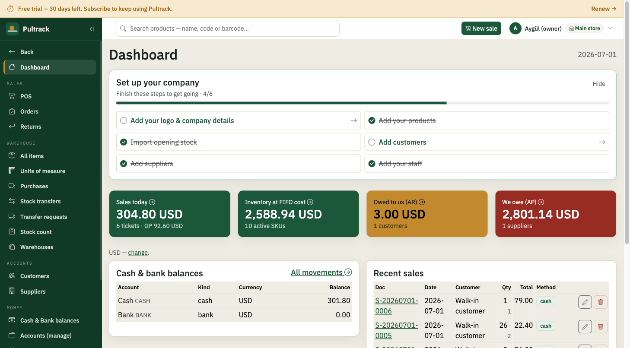
Task: Click the arrow icon beside Owed to us (AR)
Action: tap(422, 202)
